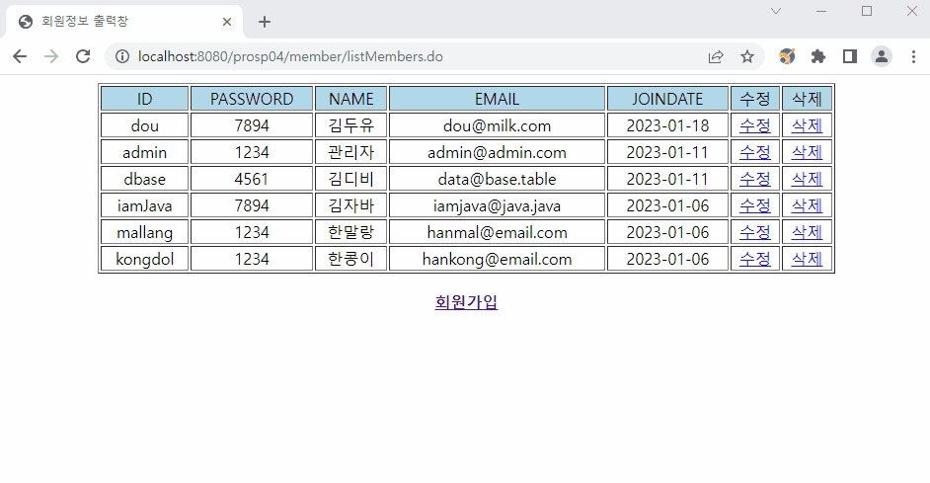Select the 회원정보 출력창 tab
The image size is (930, 483).
tap(124, 22)
